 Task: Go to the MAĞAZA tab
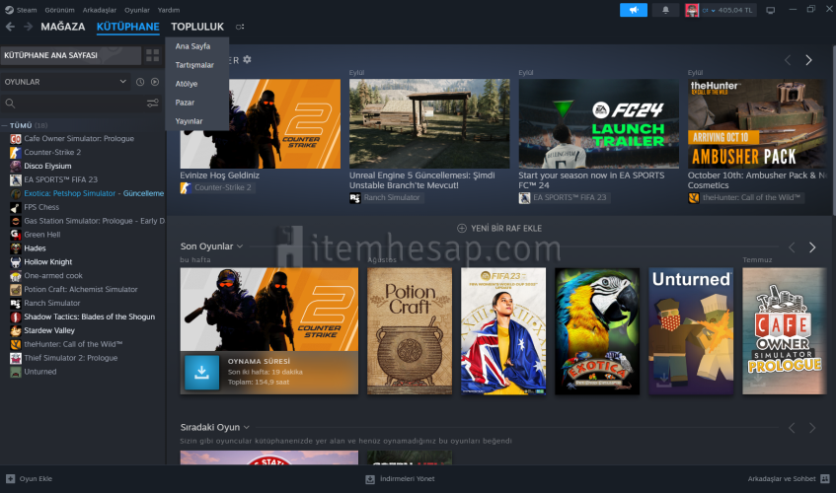click(x=62, y=27)
